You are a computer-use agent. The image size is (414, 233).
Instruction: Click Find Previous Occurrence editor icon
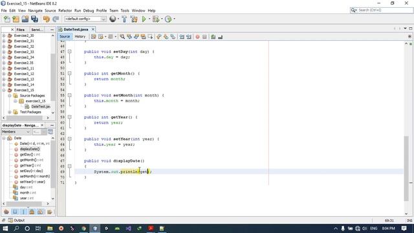click(129, 37)
